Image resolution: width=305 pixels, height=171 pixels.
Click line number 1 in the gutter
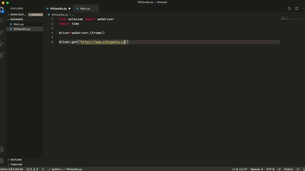pos(52,19)
